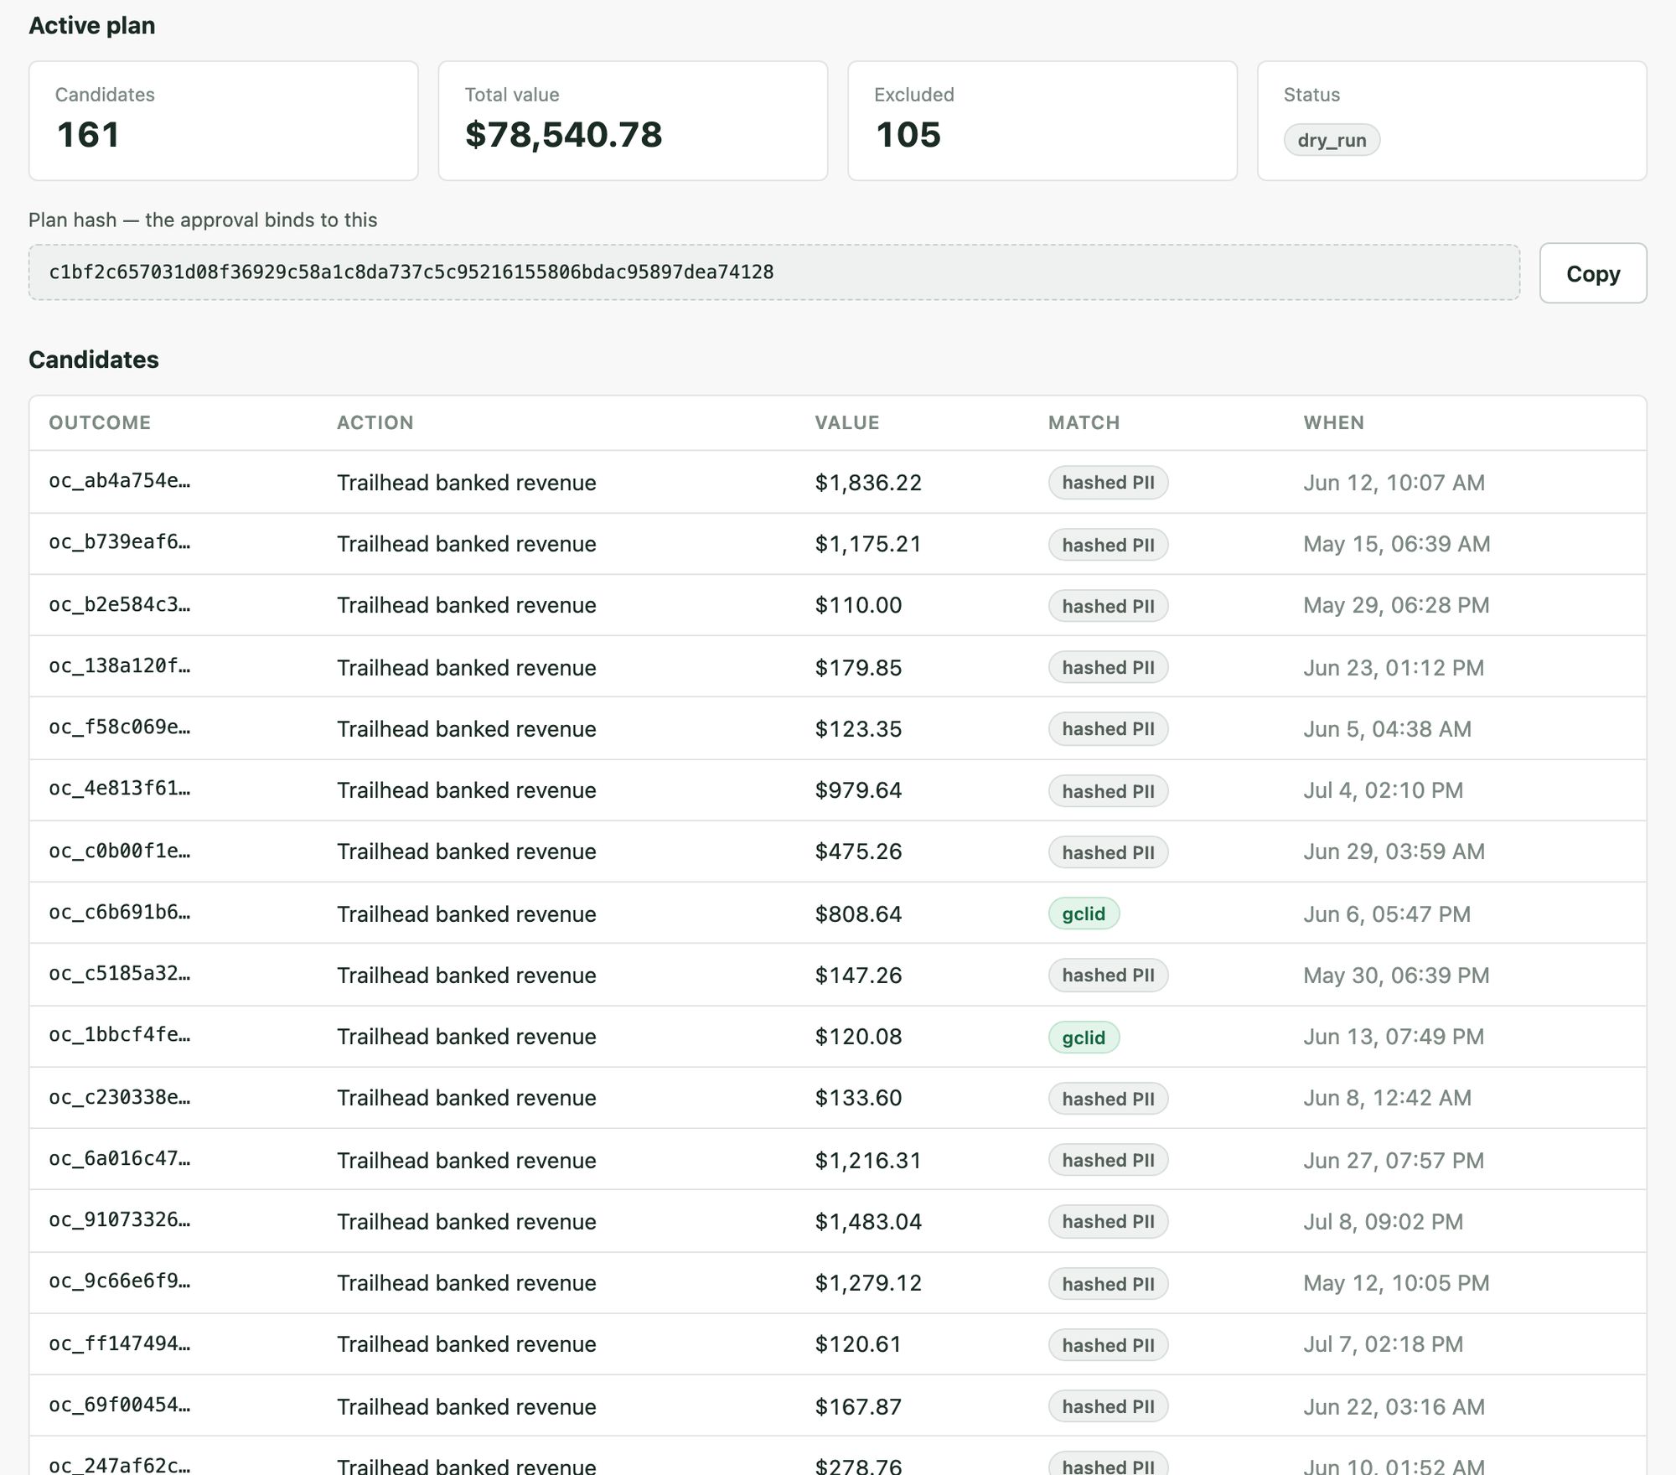Click the May 29, 06:28 PM timestamp
The width and height of the screenshot is (1676, 1475).
(1396, 605)
